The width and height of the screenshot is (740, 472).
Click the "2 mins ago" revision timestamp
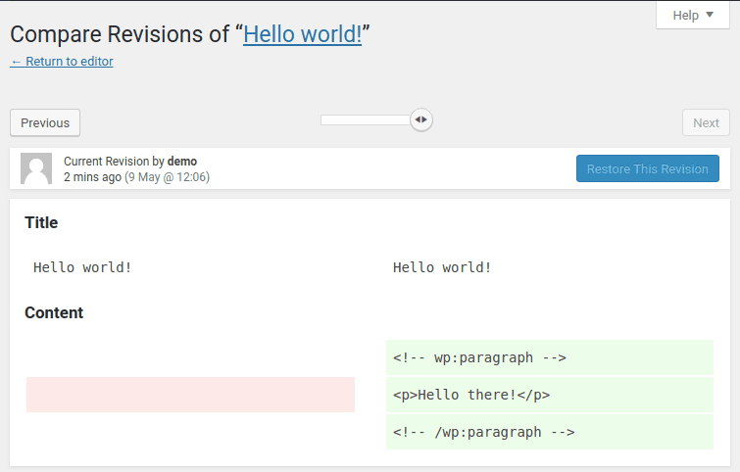pos(92,177)
